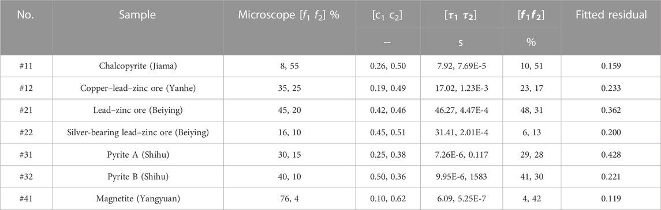Screen dimensions: 661x210
Task: Click the '[c1 c2]' column header
Action: 388,15
